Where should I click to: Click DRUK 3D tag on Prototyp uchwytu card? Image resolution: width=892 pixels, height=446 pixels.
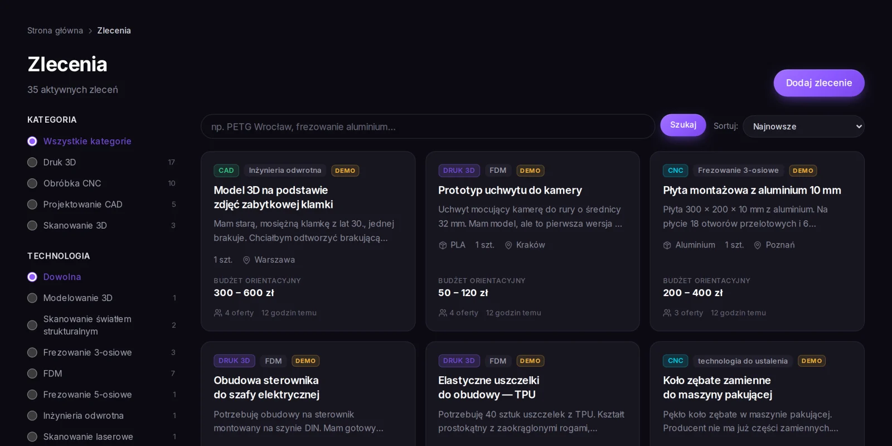click(x=459, y=171)
